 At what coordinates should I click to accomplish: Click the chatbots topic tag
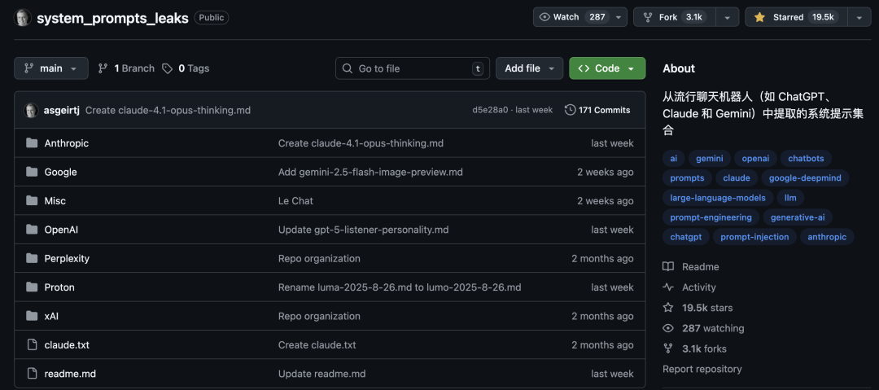(x=806, y=158)
